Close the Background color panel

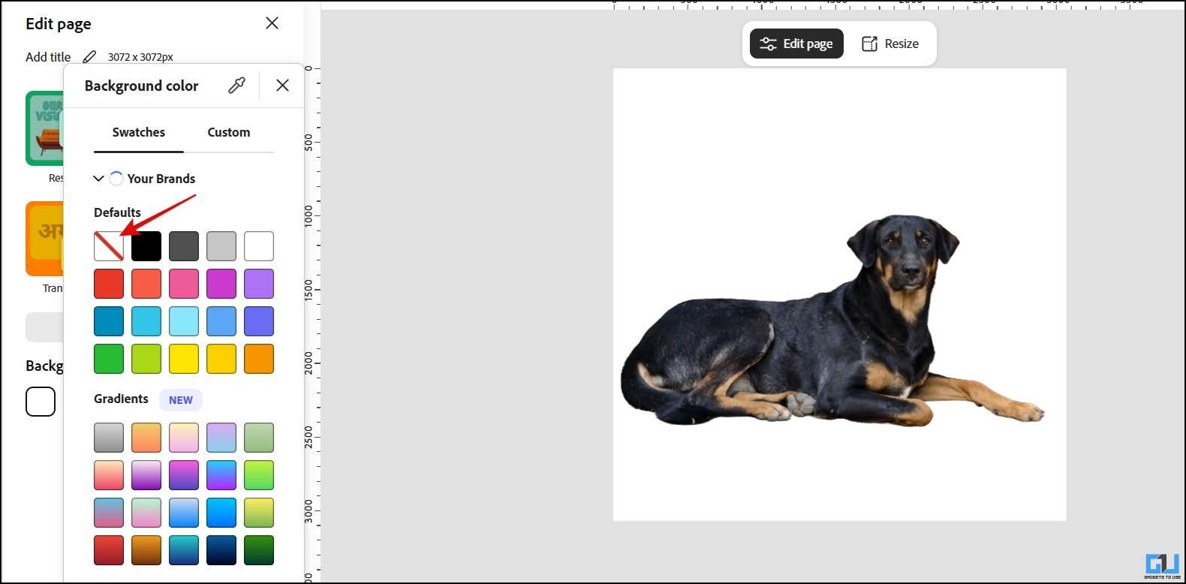point(282,86)
